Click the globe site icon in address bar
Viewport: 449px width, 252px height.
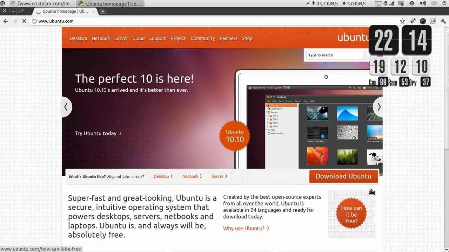[34, 21]
